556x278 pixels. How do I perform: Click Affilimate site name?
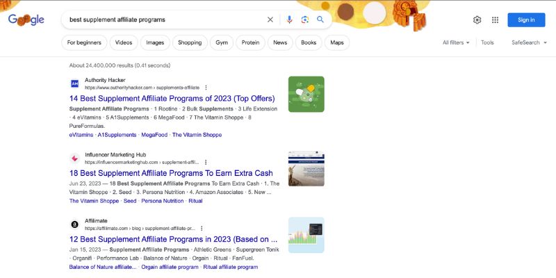pos(96,220)
